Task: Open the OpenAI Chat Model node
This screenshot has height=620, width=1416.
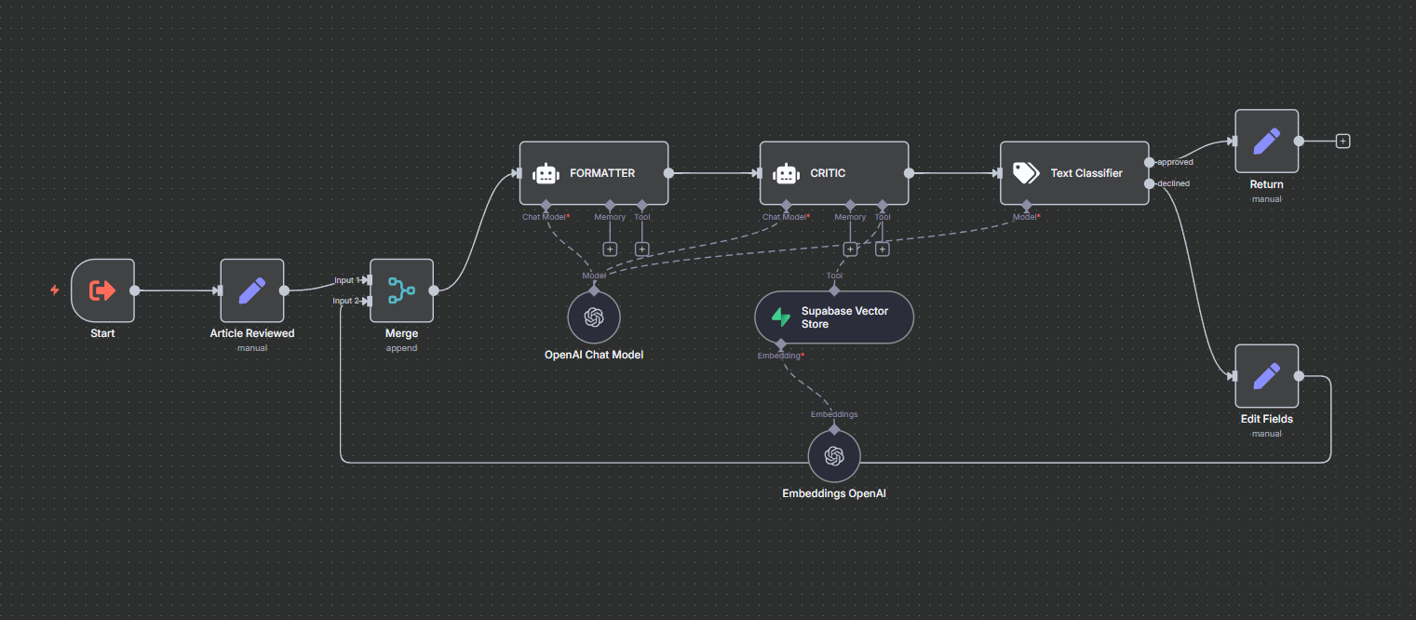Action: pyautogui.click(x=593, y=317)
